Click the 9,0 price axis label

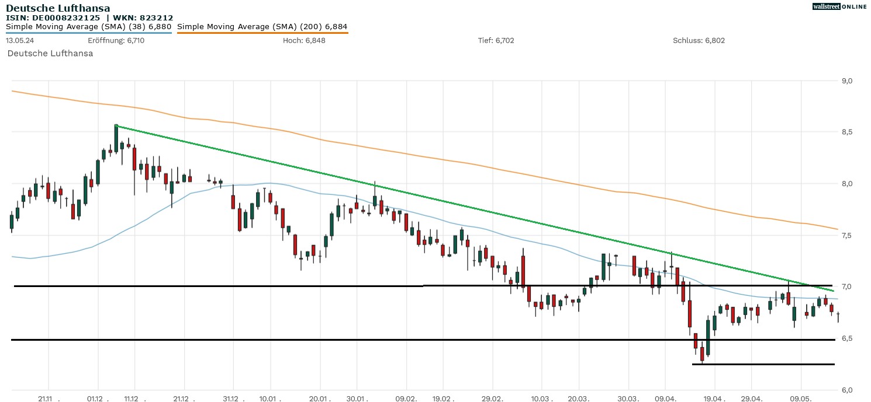(x=846, y=81)
